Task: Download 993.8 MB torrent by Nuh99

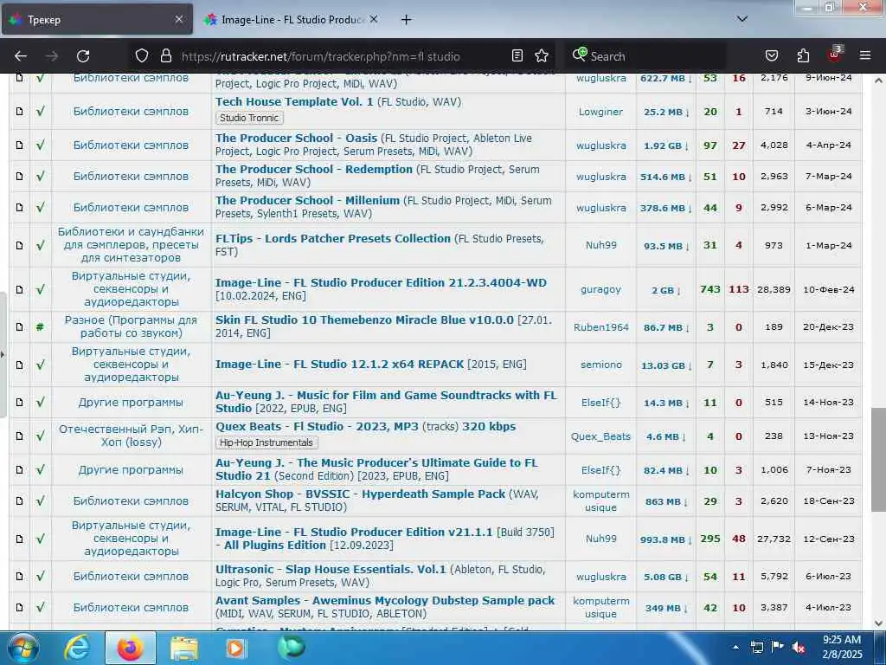Action: point(666,539)
